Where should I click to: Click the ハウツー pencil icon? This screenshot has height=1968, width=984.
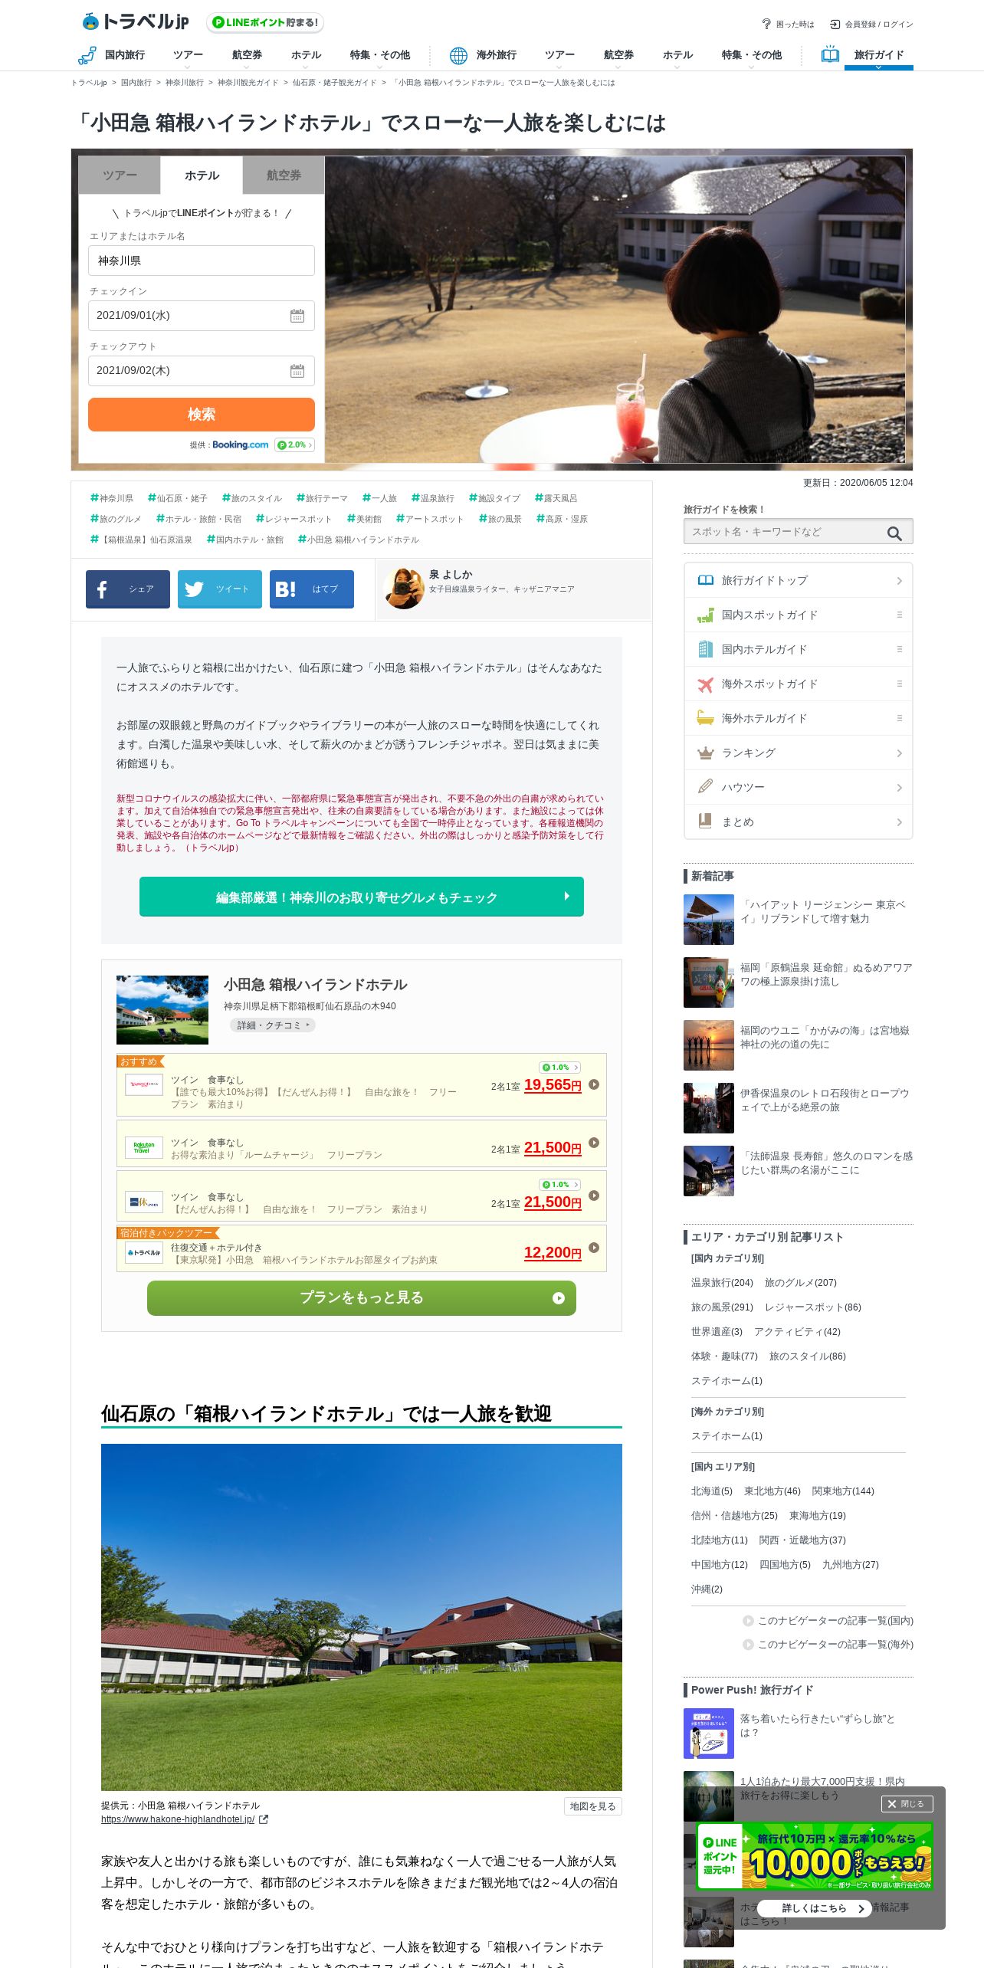(705, 787)
